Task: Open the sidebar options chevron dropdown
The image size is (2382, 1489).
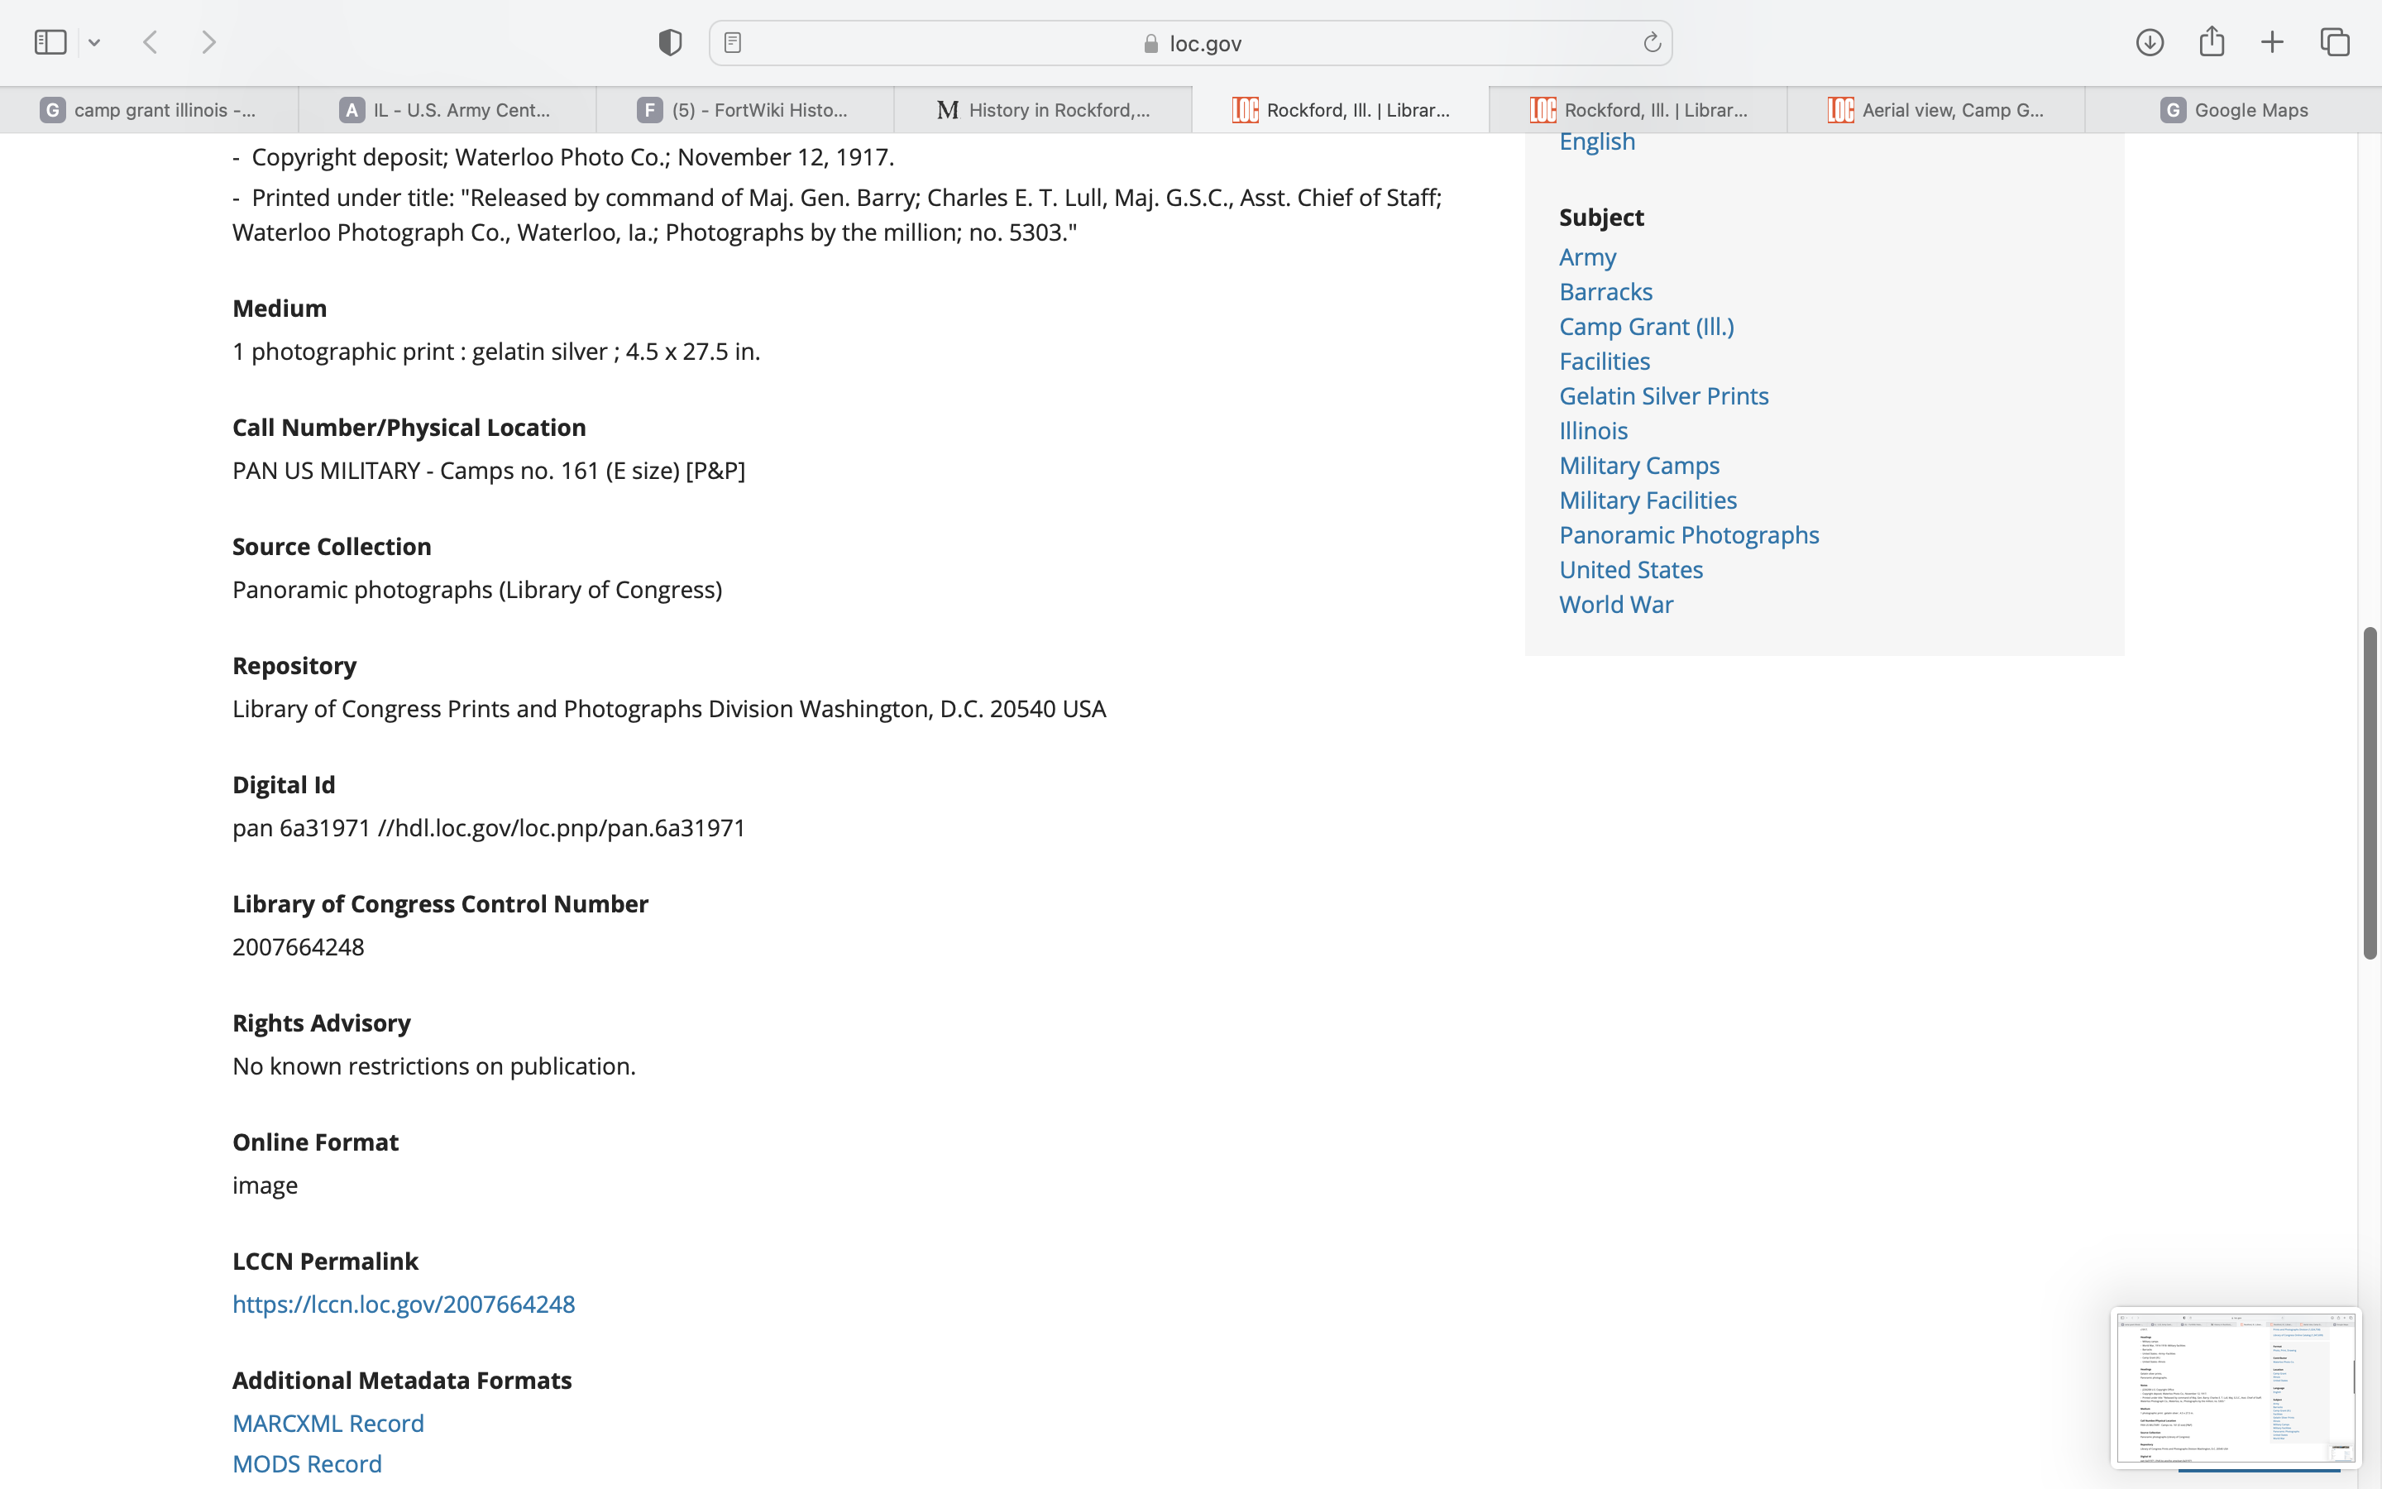Action: tap(94, 42)
